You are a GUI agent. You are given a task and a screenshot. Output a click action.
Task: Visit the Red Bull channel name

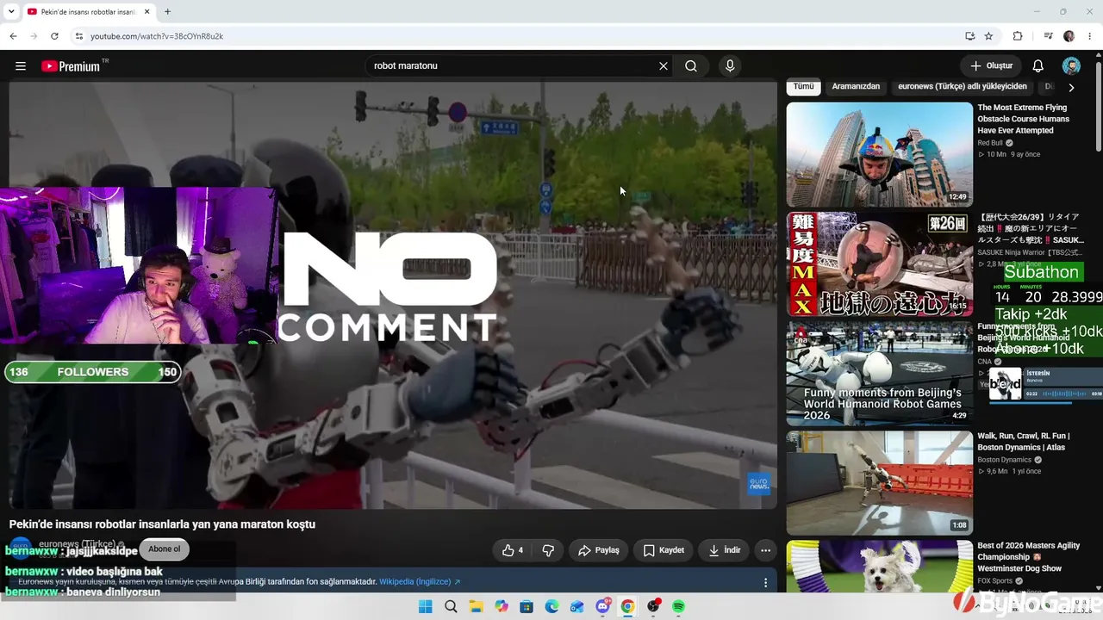click(x=990, y=143)
